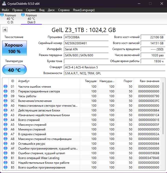
Task: Click status orb for attribute A5
Action: pos(5,124)
